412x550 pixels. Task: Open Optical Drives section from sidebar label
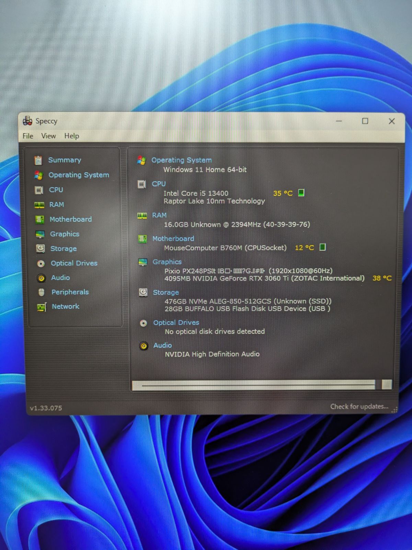pyautogui.click(x=74, y=263)
